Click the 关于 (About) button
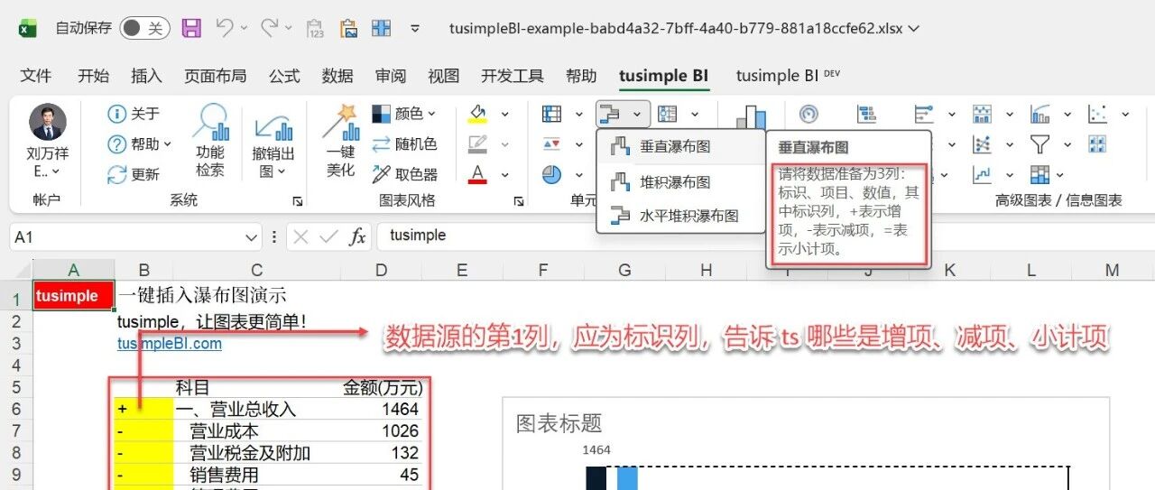The image size is (1155, 490). click(134, 114)
